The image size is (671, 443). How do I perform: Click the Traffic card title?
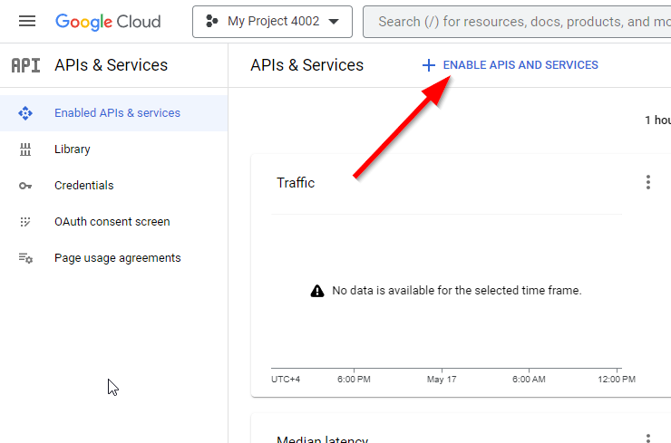(x=296, y=183)
